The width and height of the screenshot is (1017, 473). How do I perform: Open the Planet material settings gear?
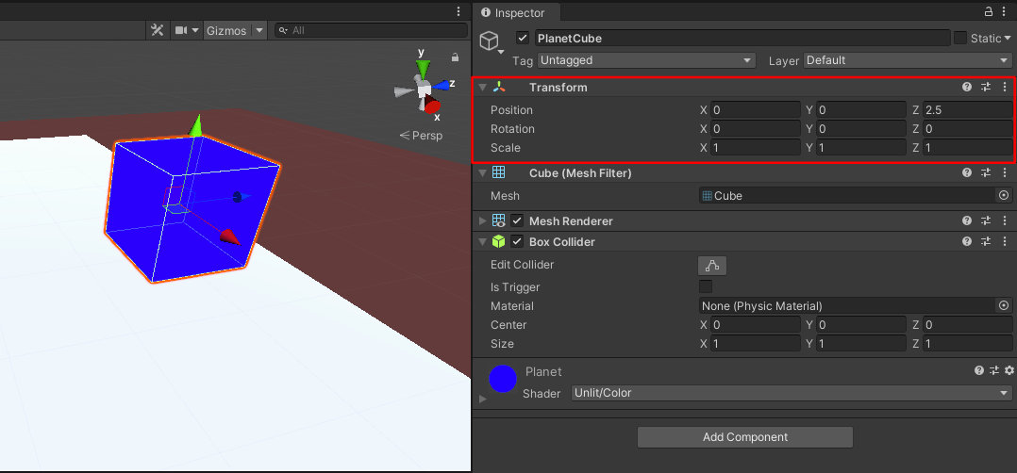click(1009, 370)
